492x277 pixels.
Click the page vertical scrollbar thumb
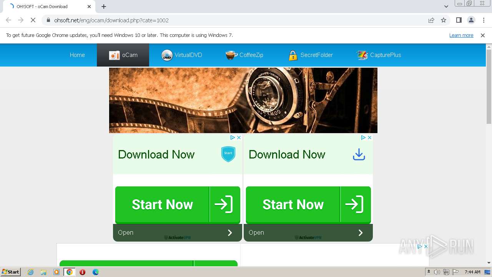(489, 87)
